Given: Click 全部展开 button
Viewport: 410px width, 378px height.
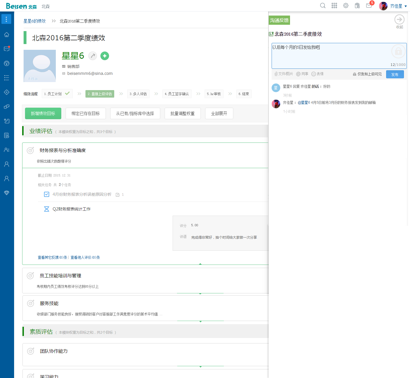Looking at the screenshot, I should [x=219, y=113].
